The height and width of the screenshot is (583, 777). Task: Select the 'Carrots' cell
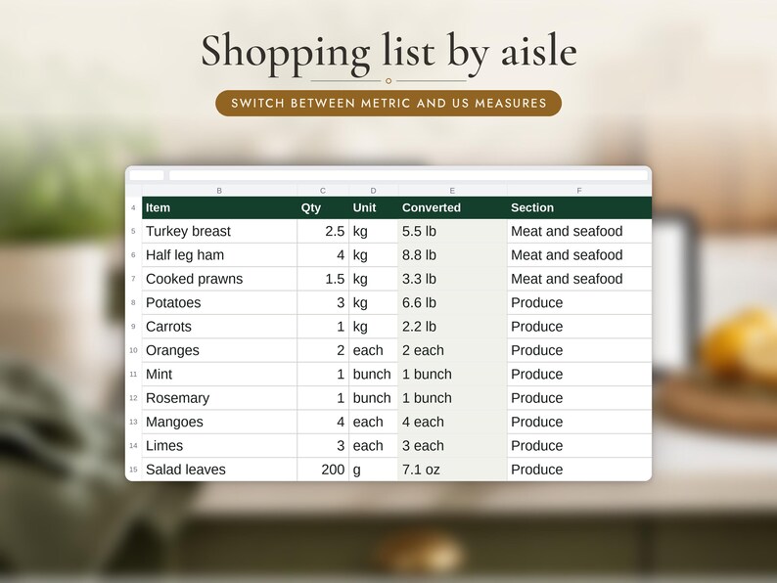click(x=219, y=327)
